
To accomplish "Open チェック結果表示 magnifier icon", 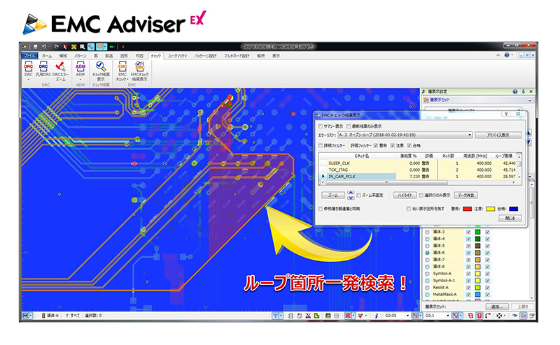I will [101, 66].
